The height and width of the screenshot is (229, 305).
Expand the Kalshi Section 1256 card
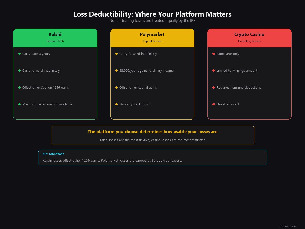click(x=55, y=74)
